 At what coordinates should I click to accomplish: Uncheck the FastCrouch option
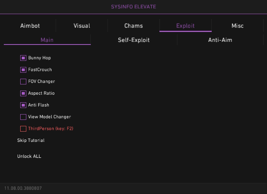pyautogui.click(x=23, y=70)
